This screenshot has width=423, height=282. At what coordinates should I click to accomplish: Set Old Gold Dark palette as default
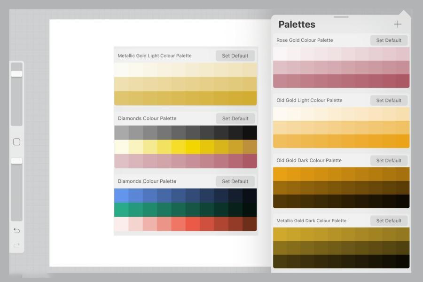click(x=389, y=161)
